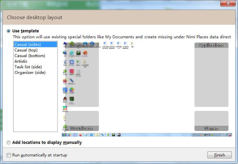
Task: Click the Start orb in preview taskbar
Action: click(64, 135)
